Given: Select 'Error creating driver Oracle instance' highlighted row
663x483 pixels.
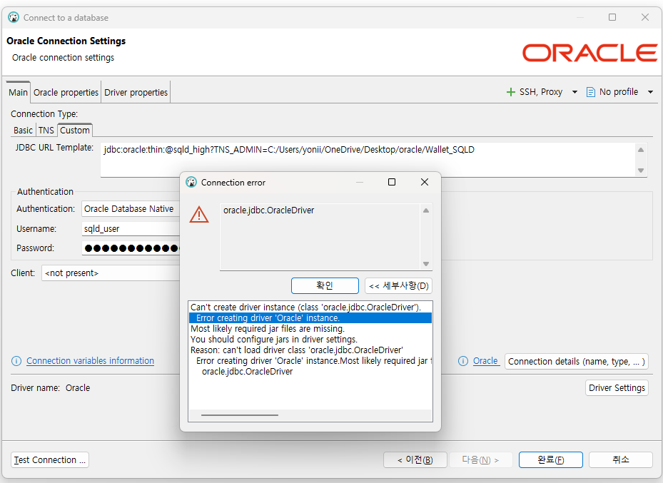Looking at the screenshot, I should click(x=310, y=317).
